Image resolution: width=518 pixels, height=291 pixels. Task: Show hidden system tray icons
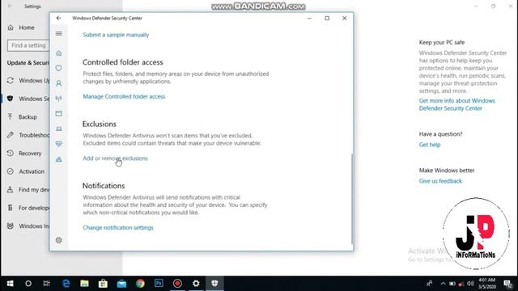[x=443, y=284]
